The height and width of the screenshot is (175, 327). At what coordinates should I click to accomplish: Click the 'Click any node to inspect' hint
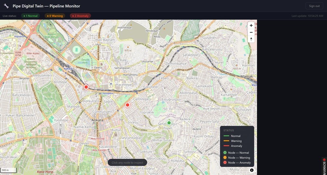(x=127, y=162)
